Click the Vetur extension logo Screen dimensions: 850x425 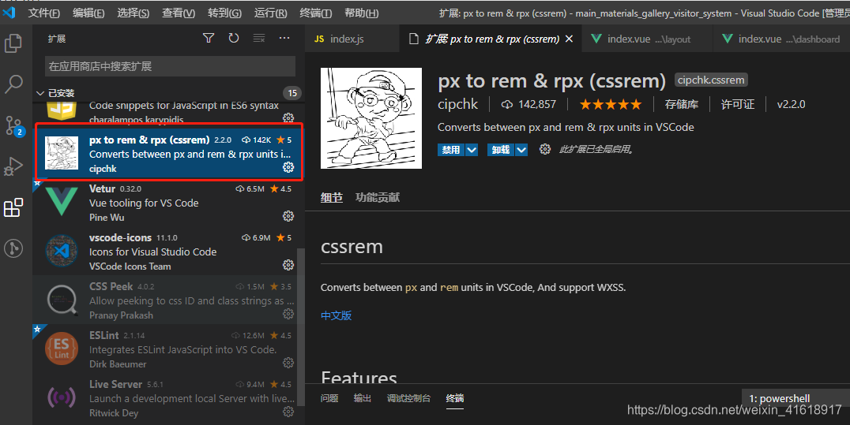coord(62,202)
